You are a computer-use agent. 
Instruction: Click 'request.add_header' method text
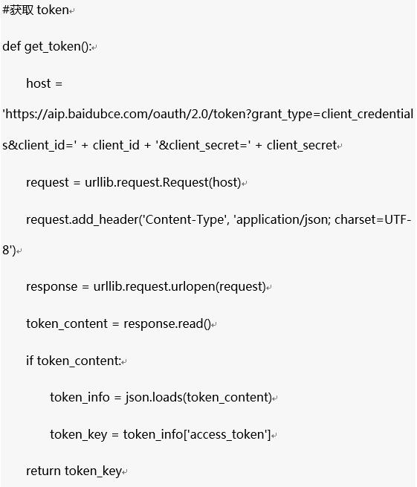coord(82,220)
